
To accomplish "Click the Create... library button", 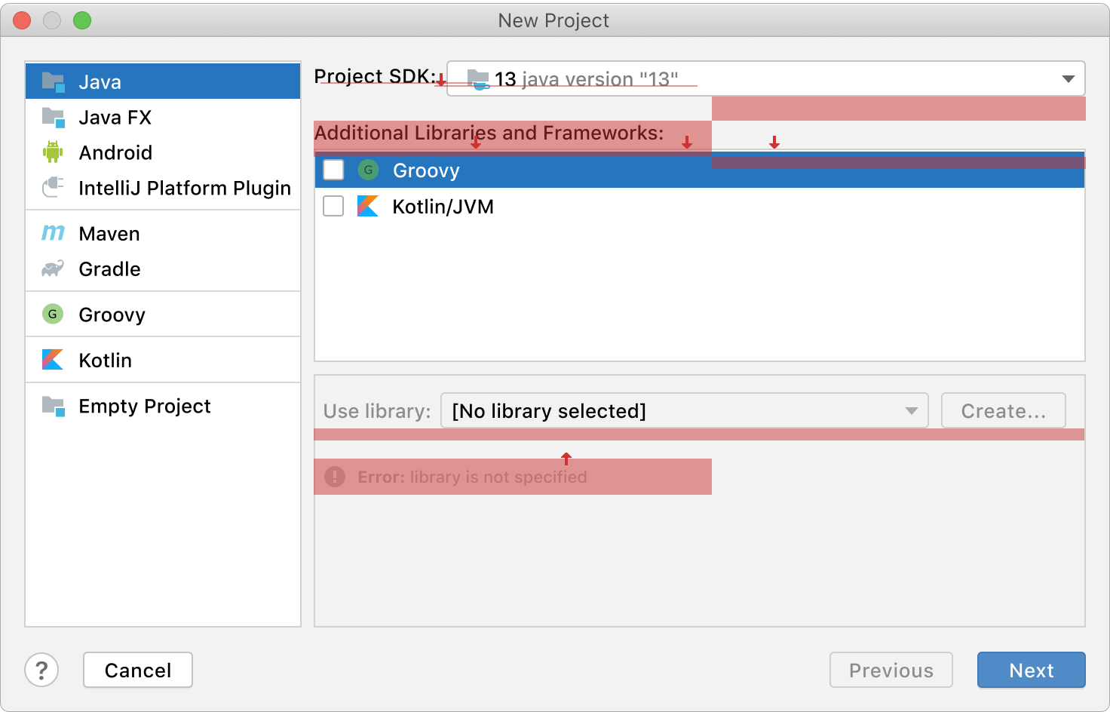I will pos(1003,410).
